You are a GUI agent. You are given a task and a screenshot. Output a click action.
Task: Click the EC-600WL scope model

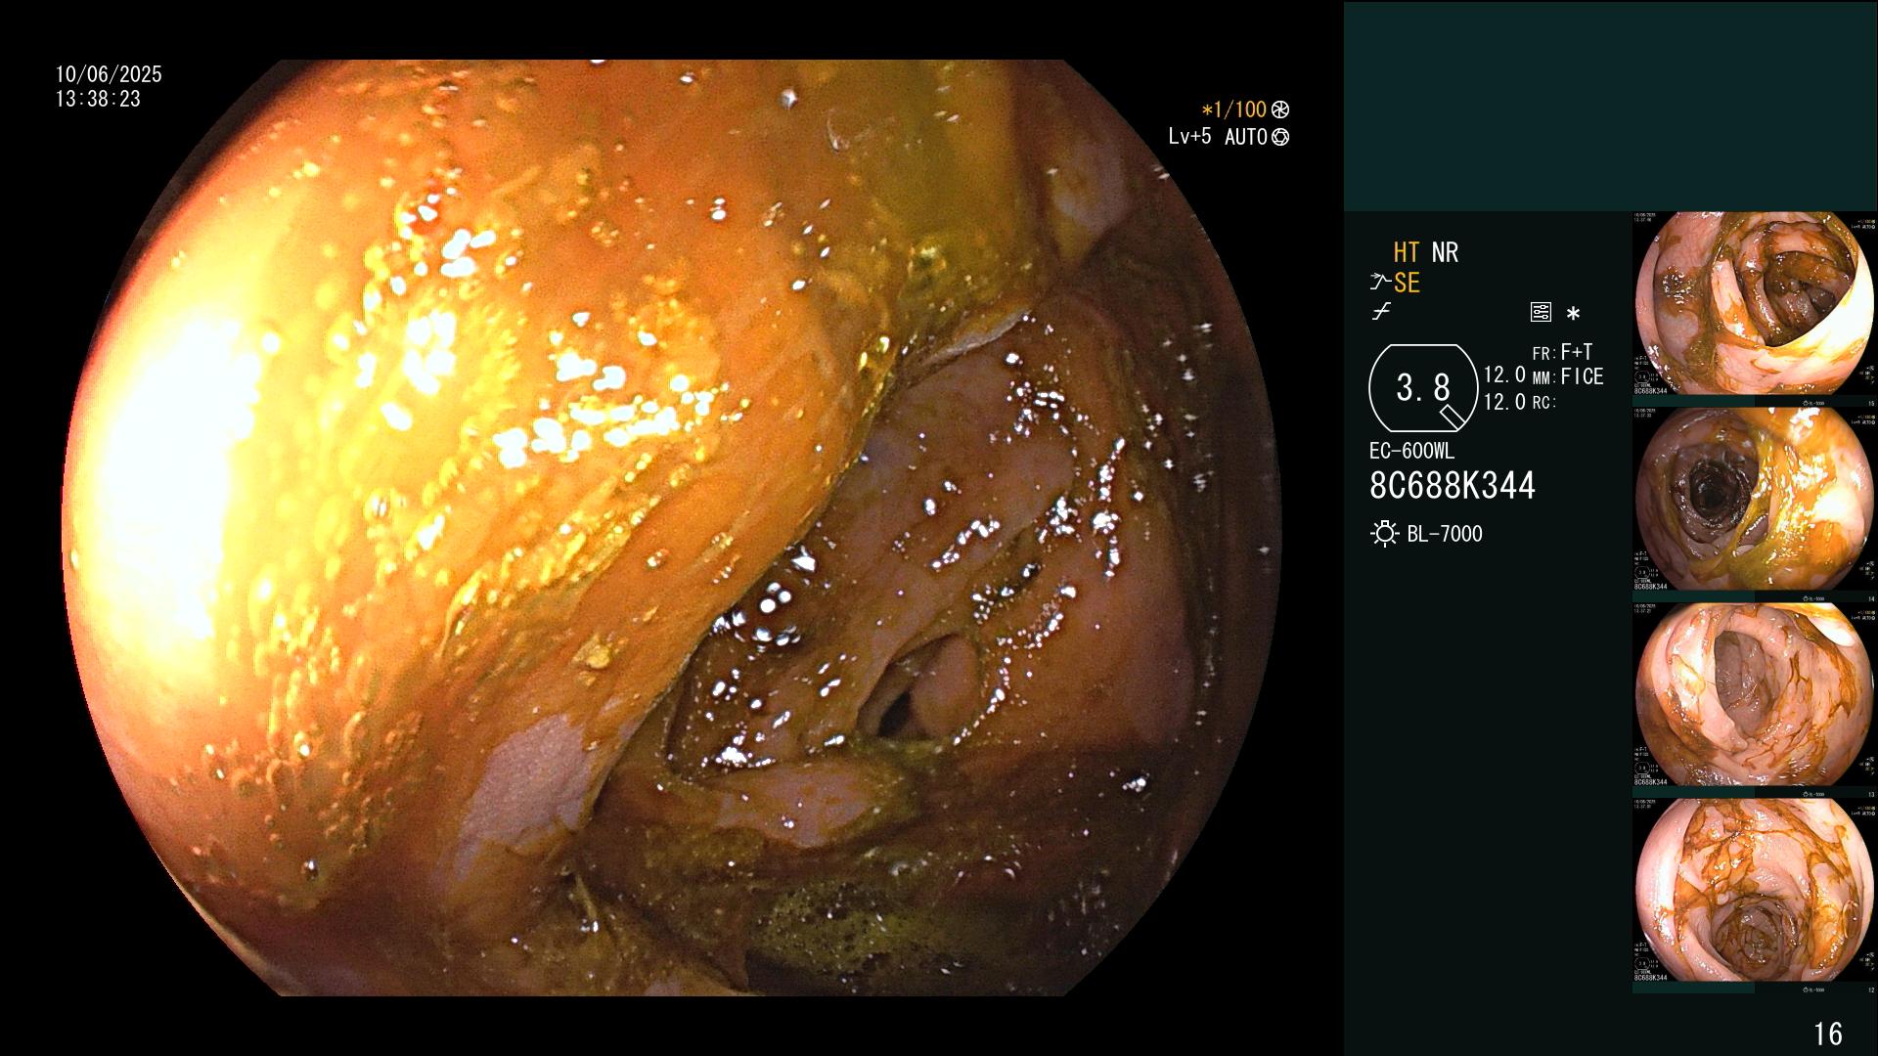(1411, 452)
